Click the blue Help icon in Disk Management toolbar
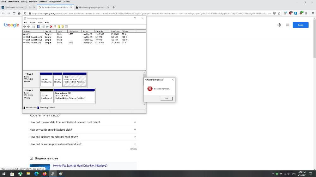This screenshot has width=316, height=177. point(38,26)
